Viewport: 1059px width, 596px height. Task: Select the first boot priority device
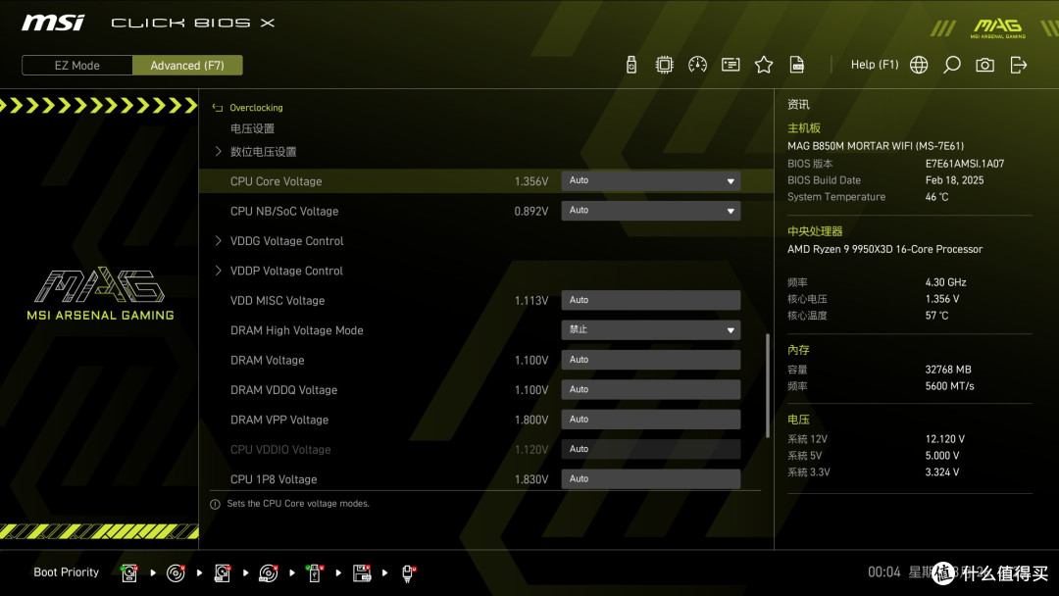(129, 573)
